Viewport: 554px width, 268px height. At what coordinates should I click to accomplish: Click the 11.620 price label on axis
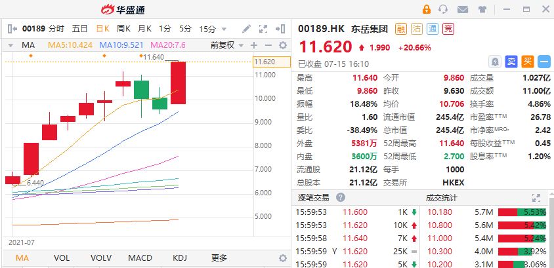(272, 62)
